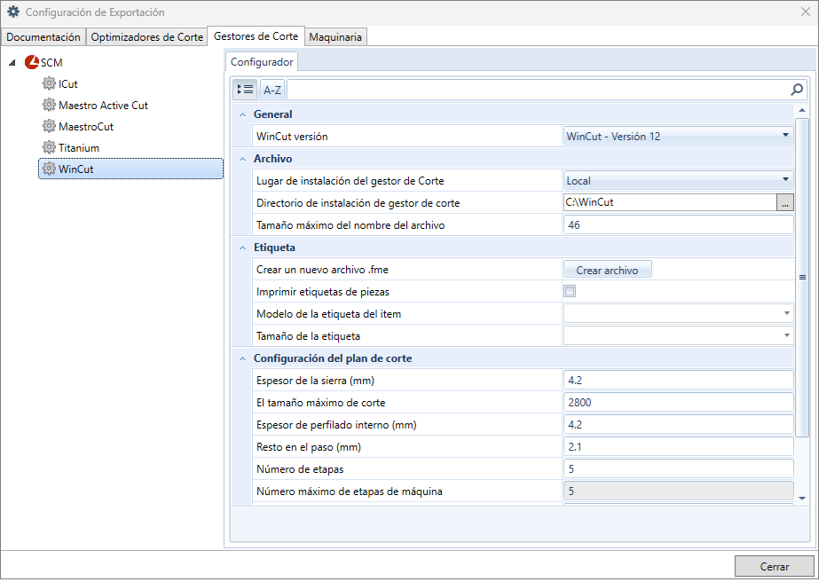Click scrollbar up arrow in property grid

pos(802,110)
